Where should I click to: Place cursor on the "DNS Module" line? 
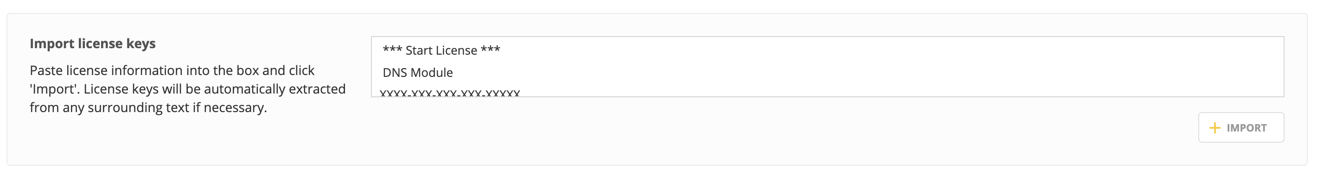coord(418,73)
